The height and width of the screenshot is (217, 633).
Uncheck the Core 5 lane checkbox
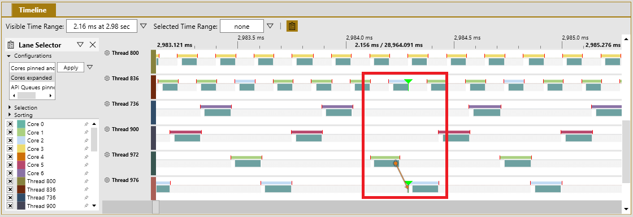(11, 165)
